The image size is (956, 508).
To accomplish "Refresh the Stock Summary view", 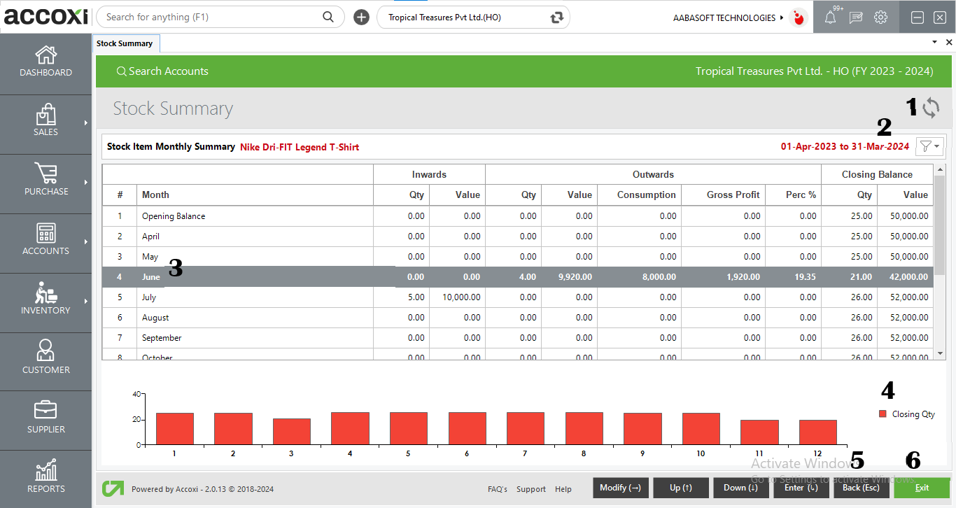I will [x=932, y=108].
